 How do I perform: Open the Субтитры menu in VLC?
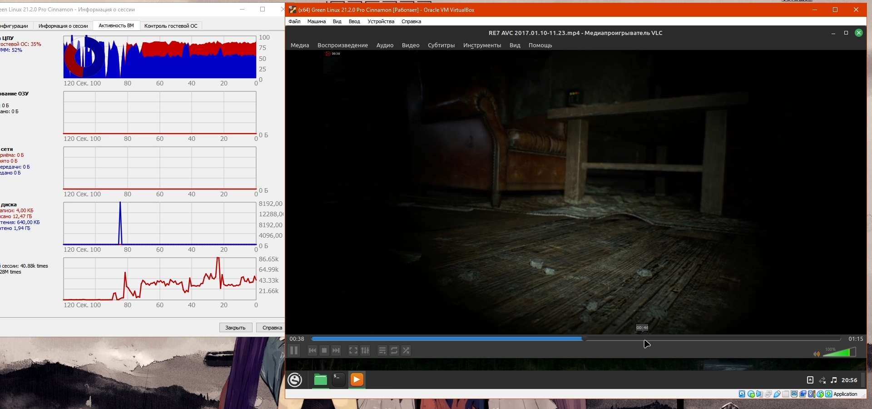pos(441,45)
